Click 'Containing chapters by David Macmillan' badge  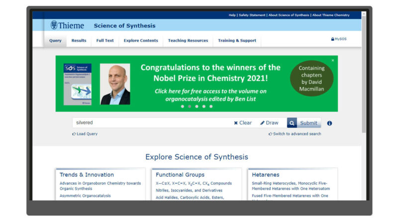pos(311,78)
